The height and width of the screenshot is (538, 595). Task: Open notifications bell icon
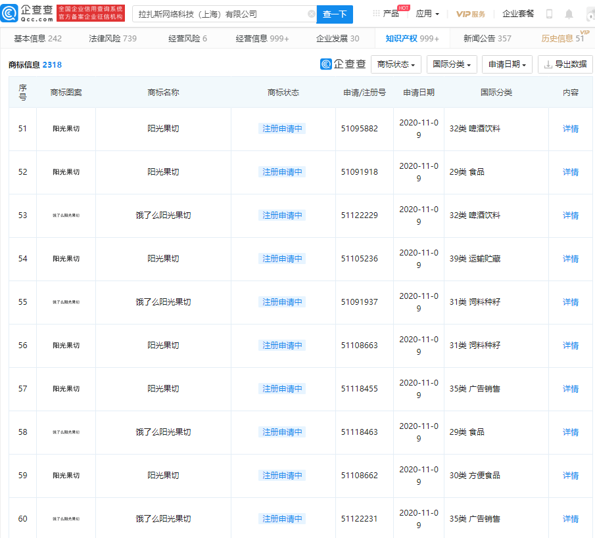pyautogui.click(x=569, y=14)
